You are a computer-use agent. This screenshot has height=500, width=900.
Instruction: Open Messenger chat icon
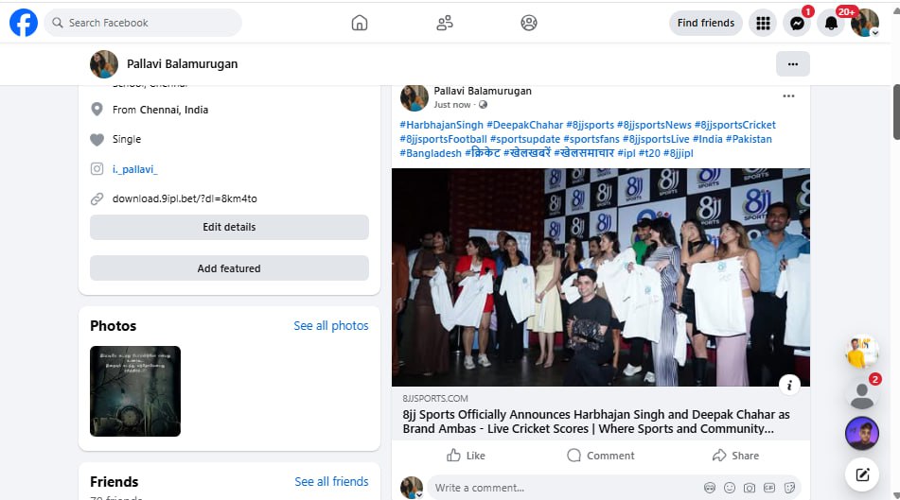[796, 23]
